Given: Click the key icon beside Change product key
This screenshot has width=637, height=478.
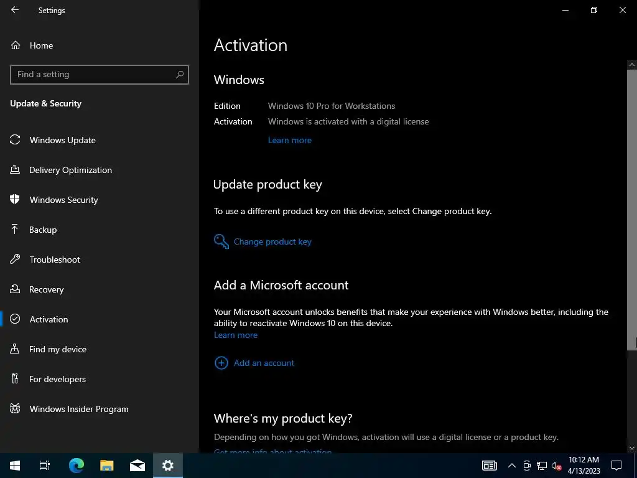Looking at the screenshot, I should (x=221, y=241).
